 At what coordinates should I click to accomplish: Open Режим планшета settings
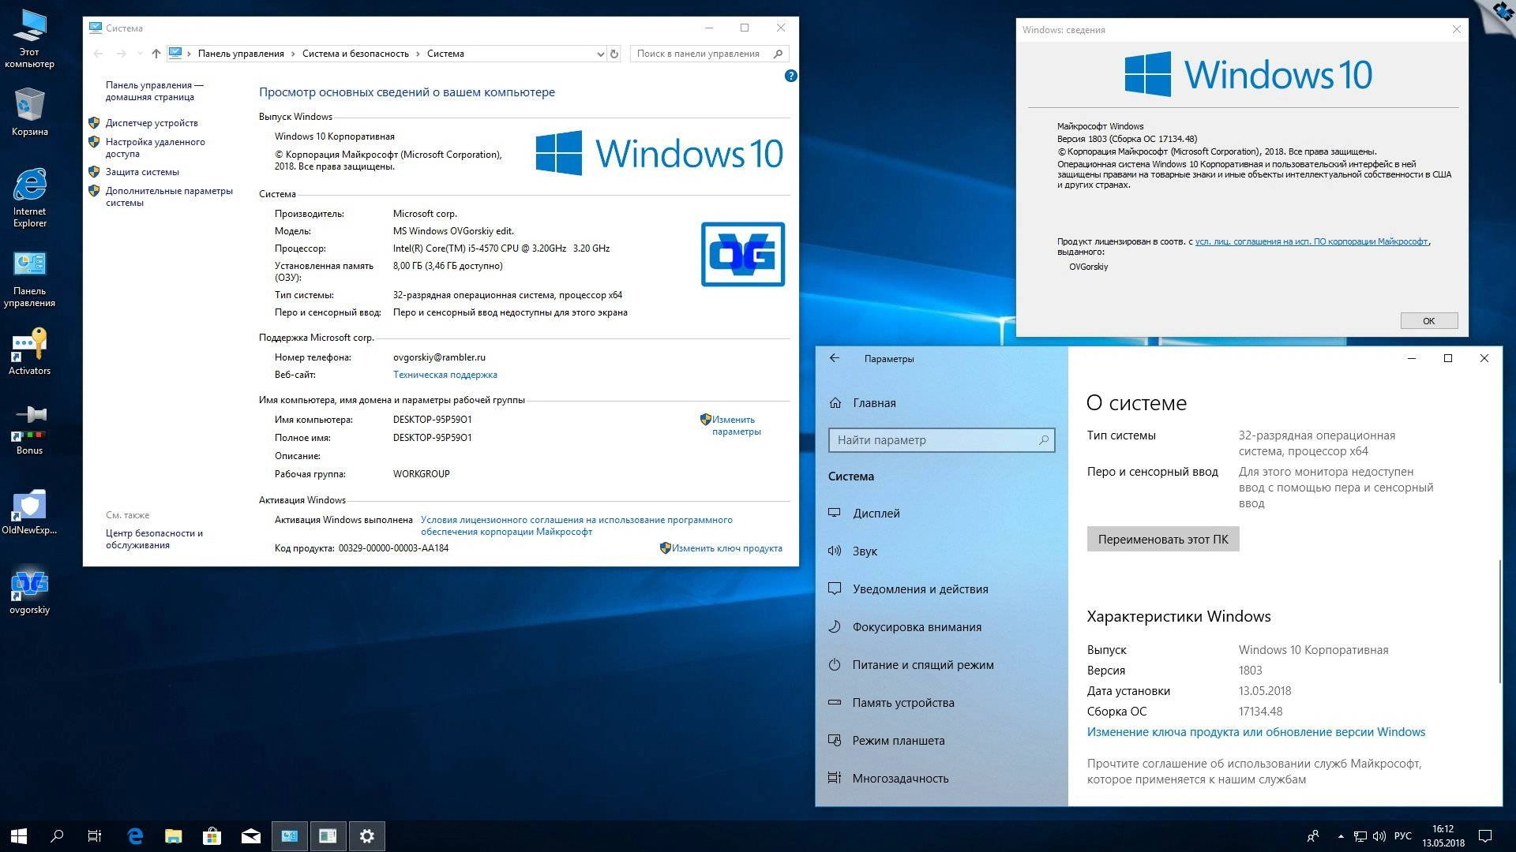click(897, 740)
